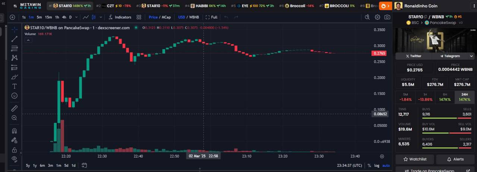
Task: Open the Twitter link for STAR10
Action: coord(413,56)
